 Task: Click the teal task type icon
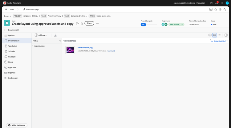click(x=7, y=23)
